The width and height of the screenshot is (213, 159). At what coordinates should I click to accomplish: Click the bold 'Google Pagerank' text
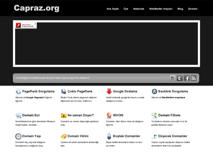[x=35, y=97]
